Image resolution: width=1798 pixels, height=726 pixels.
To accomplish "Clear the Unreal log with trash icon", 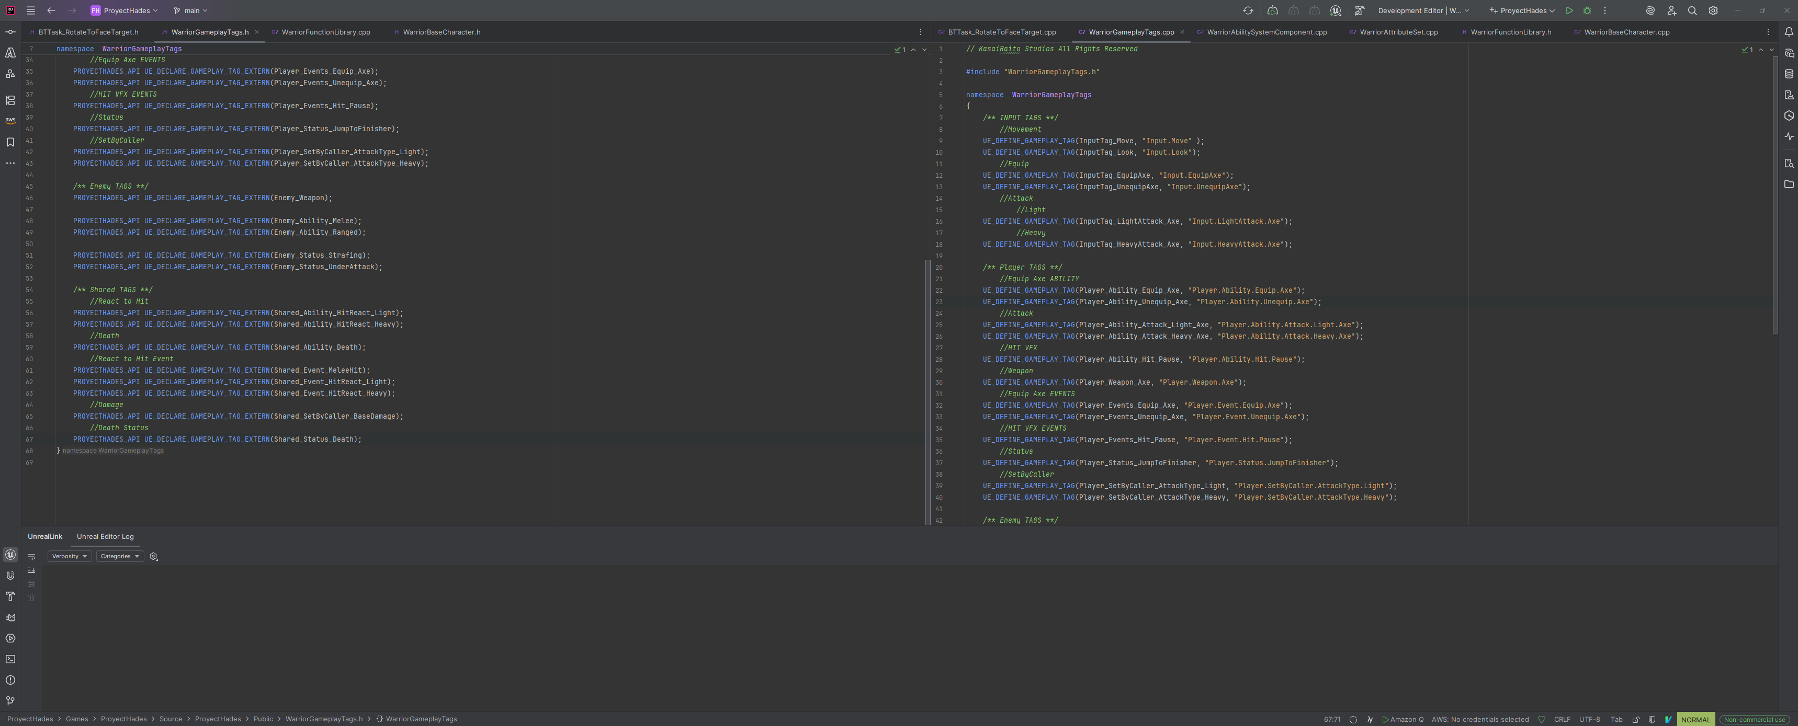I will [x=31, y=597].
